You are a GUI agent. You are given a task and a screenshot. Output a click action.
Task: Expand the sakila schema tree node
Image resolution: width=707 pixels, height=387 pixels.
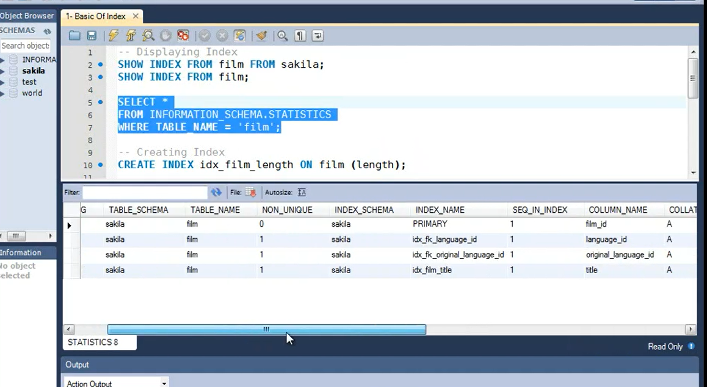pos(3,71)
